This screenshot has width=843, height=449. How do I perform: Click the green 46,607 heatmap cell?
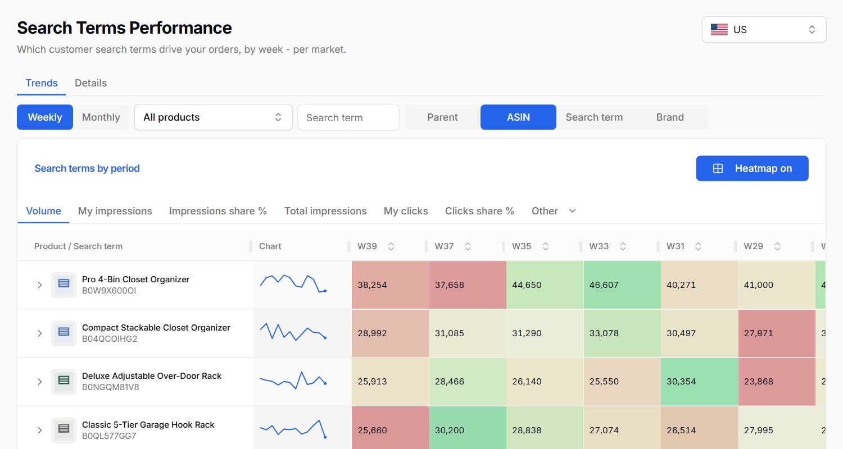[622, 285]
